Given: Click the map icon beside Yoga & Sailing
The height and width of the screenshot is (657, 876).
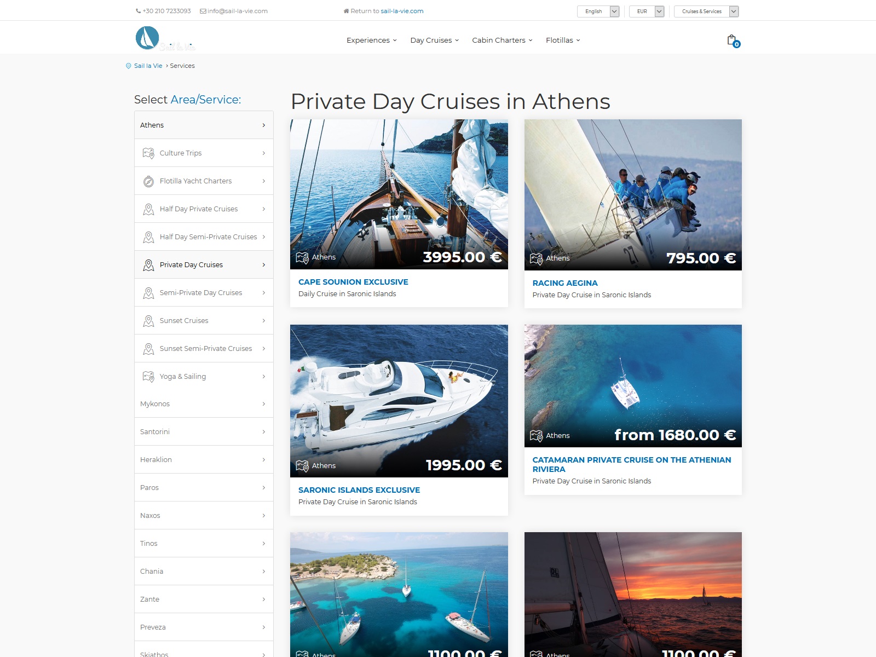Looking at the screenshot, I should coord(148,377).
